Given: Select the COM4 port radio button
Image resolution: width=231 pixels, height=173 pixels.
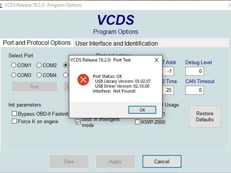Looking at the screenshot, I should pyautogui.click(x=39, y=75).
